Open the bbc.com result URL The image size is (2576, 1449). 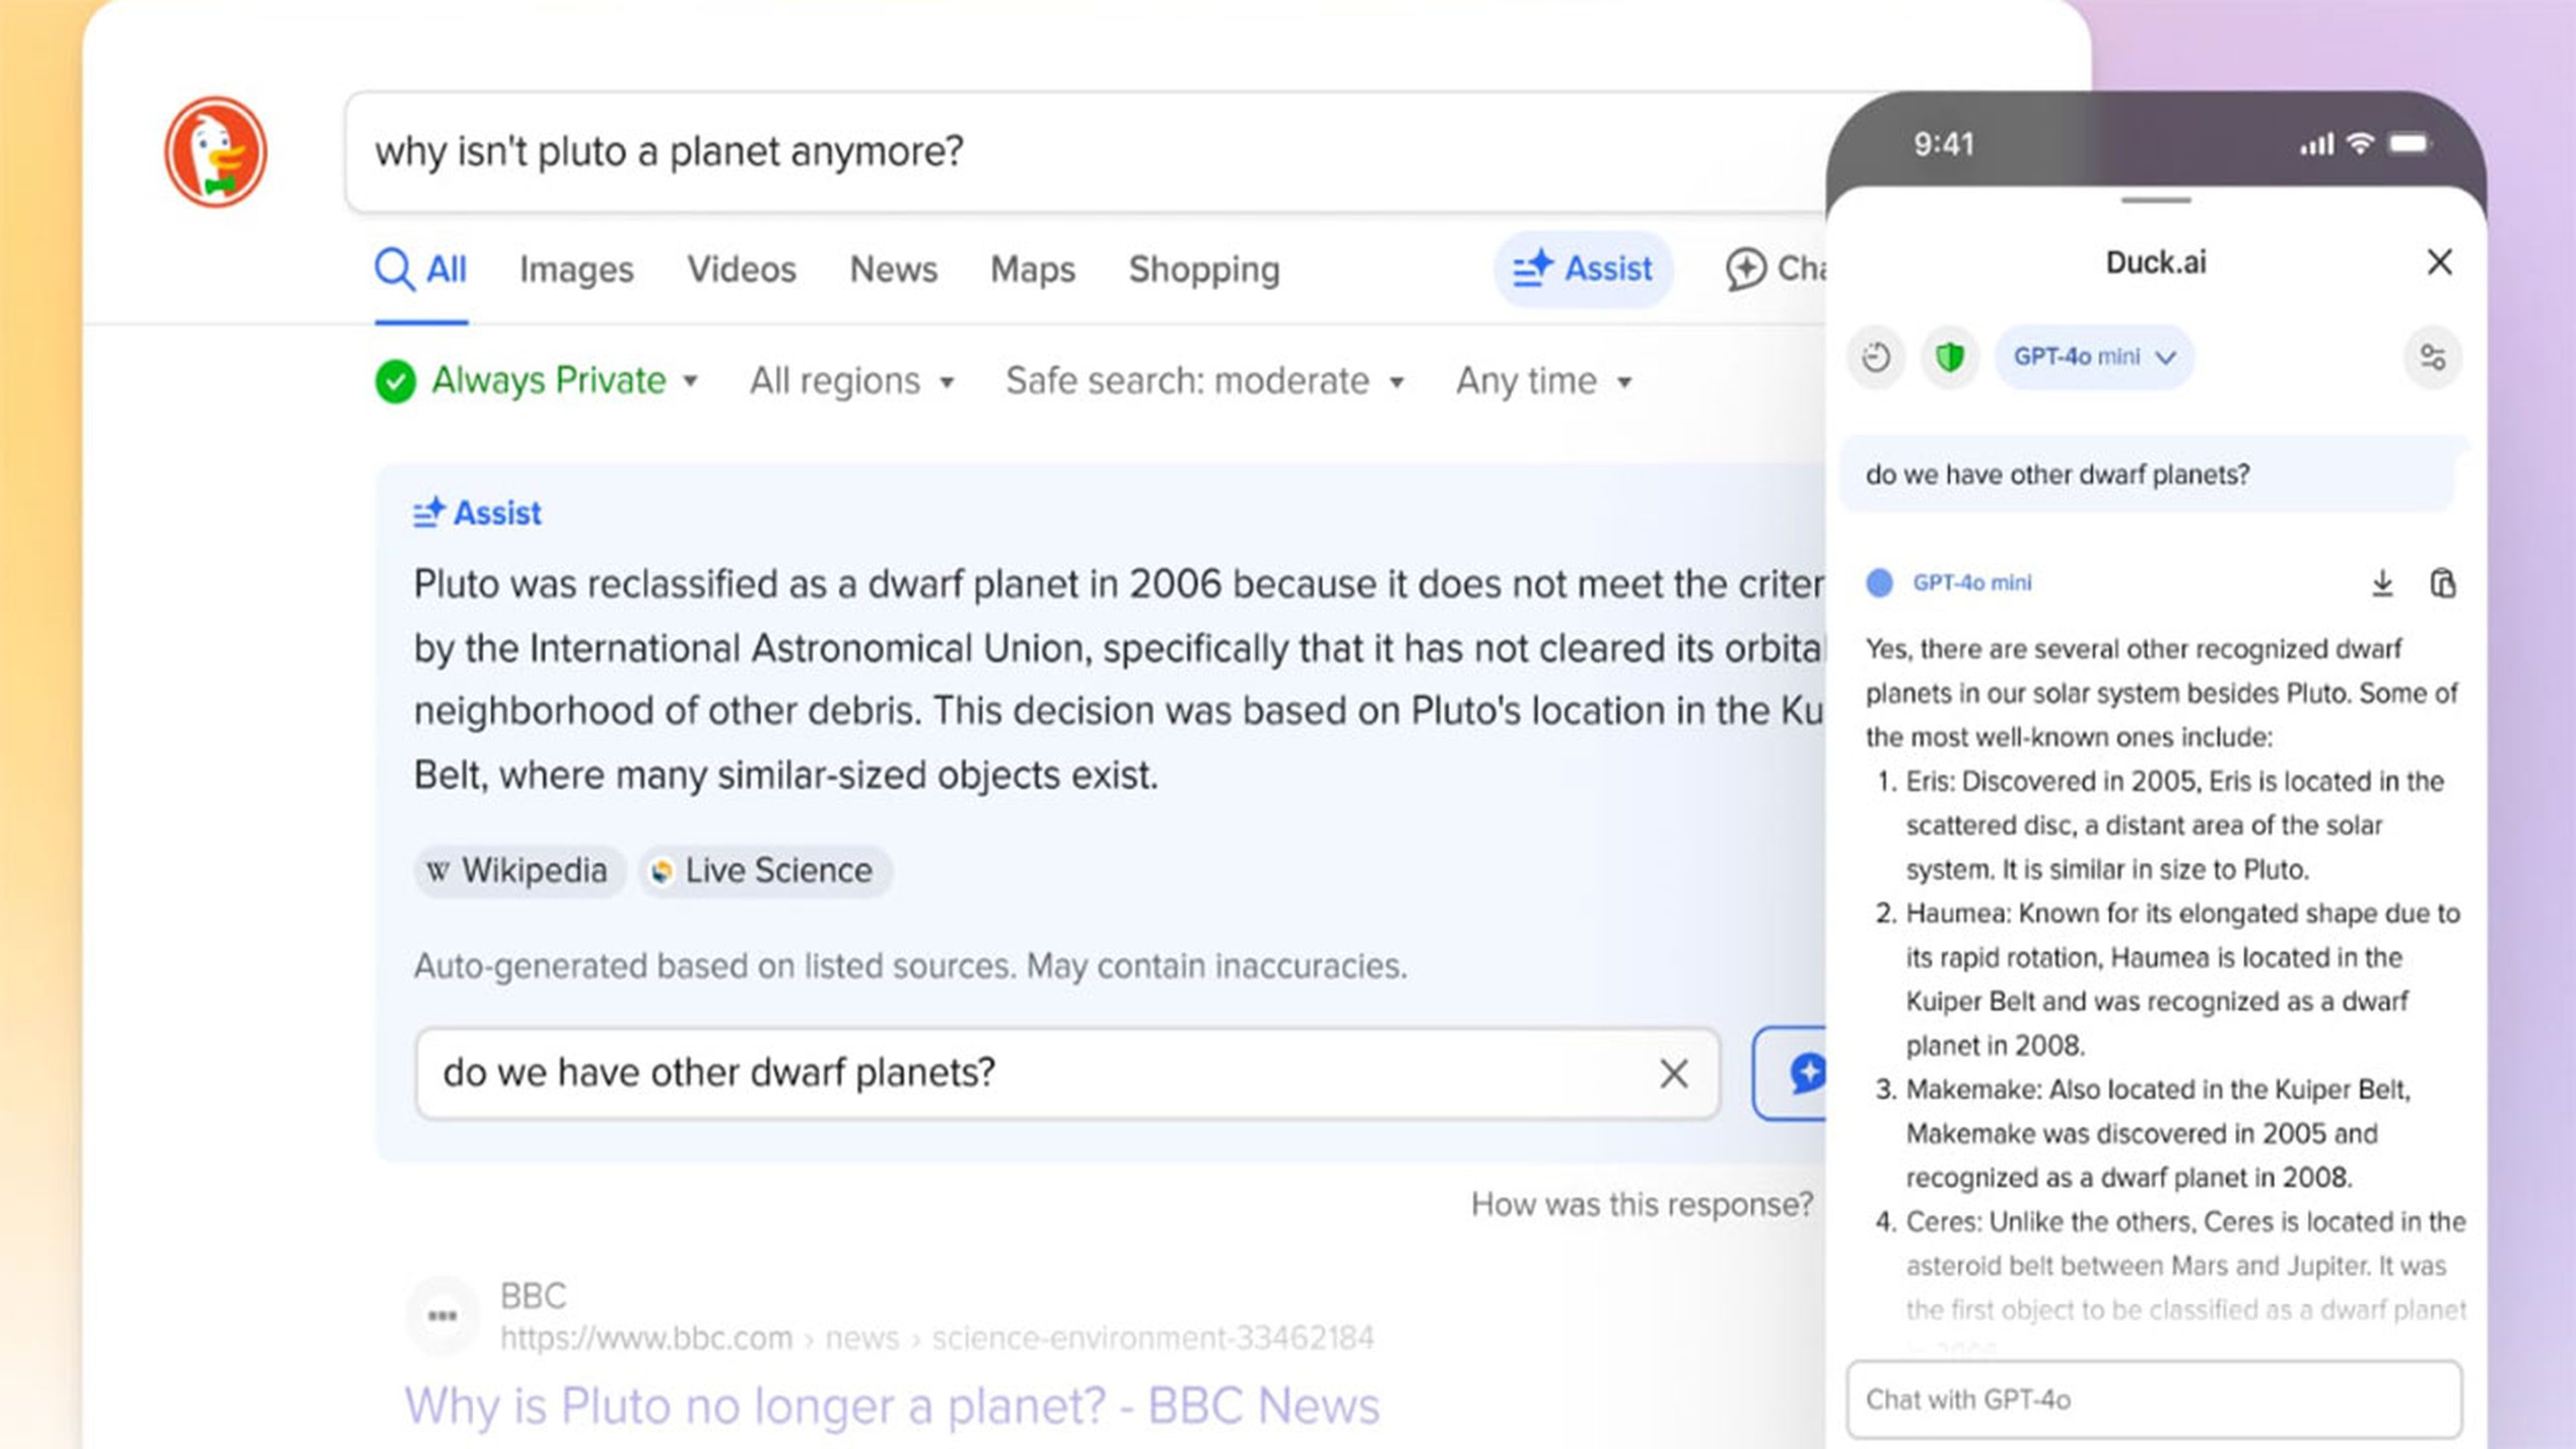(x=937, y=1338)
